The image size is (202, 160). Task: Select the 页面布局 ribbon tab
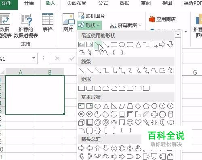77,3
